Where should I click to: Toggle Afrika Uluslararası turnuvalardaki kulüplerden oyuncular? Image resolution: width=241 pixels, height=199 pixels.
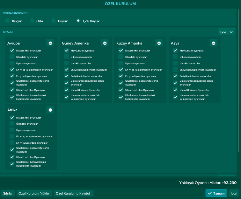tap(12, 164)
